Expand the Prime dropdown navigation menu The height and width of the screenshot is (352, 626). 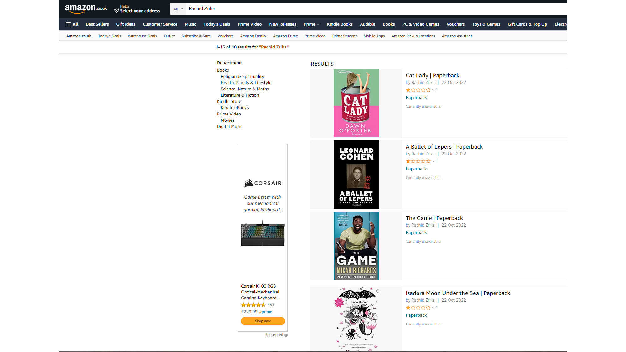point(311,24)
